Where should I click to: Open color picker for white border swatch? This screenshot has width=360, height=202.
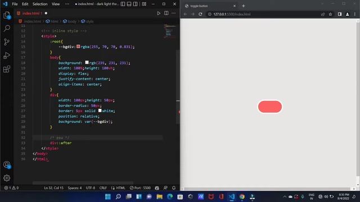pos(100,111)
